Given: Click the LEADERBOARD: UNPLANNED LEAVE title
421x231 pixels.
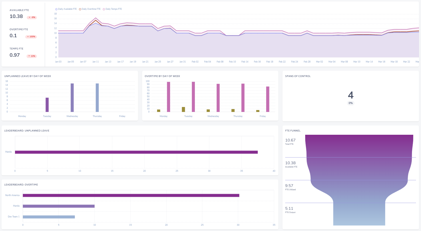Looking at the screenshot, I should point(27,131).
